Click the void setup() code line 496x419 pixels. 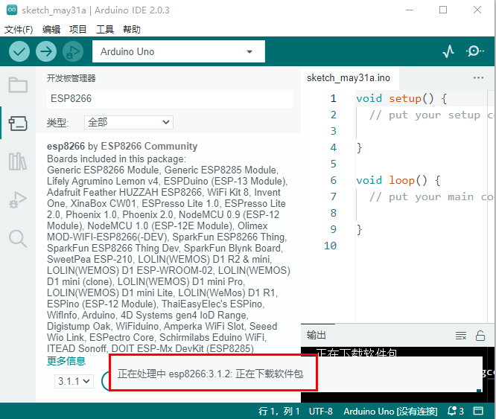(401, 98)
